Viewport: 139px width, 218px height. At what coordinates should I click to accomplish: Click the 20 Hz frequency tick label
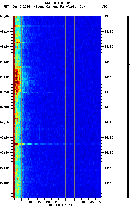[x=48, y=202]
